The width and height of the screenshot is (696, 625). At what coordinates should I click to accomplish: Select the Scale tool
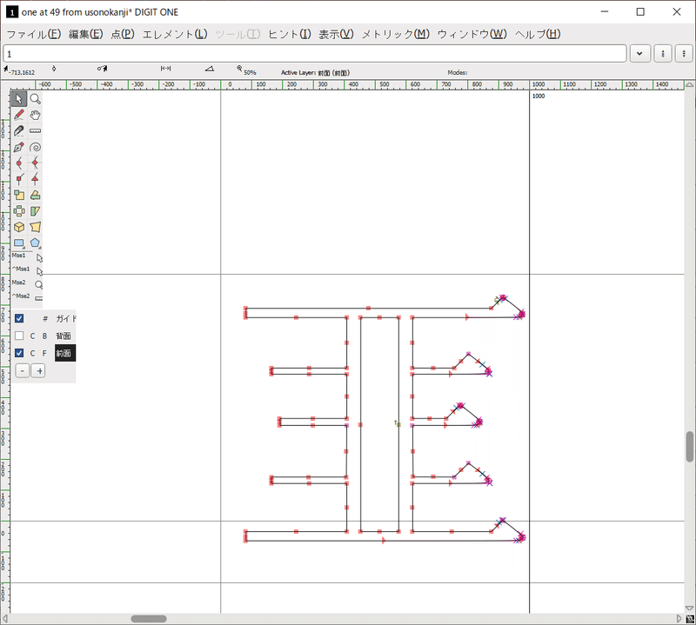[x=18, y=195]
